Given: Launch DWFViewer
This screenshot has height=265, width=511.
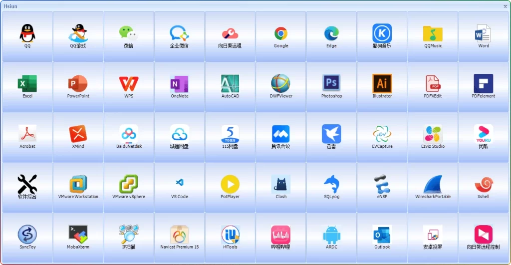Looking at the screenshot, I should click(x=280, y=87).
